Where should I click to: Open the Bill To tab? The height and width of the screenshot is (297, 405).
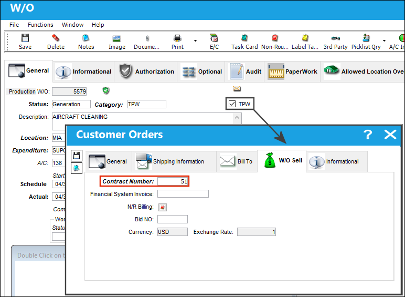tap(237, 161)
